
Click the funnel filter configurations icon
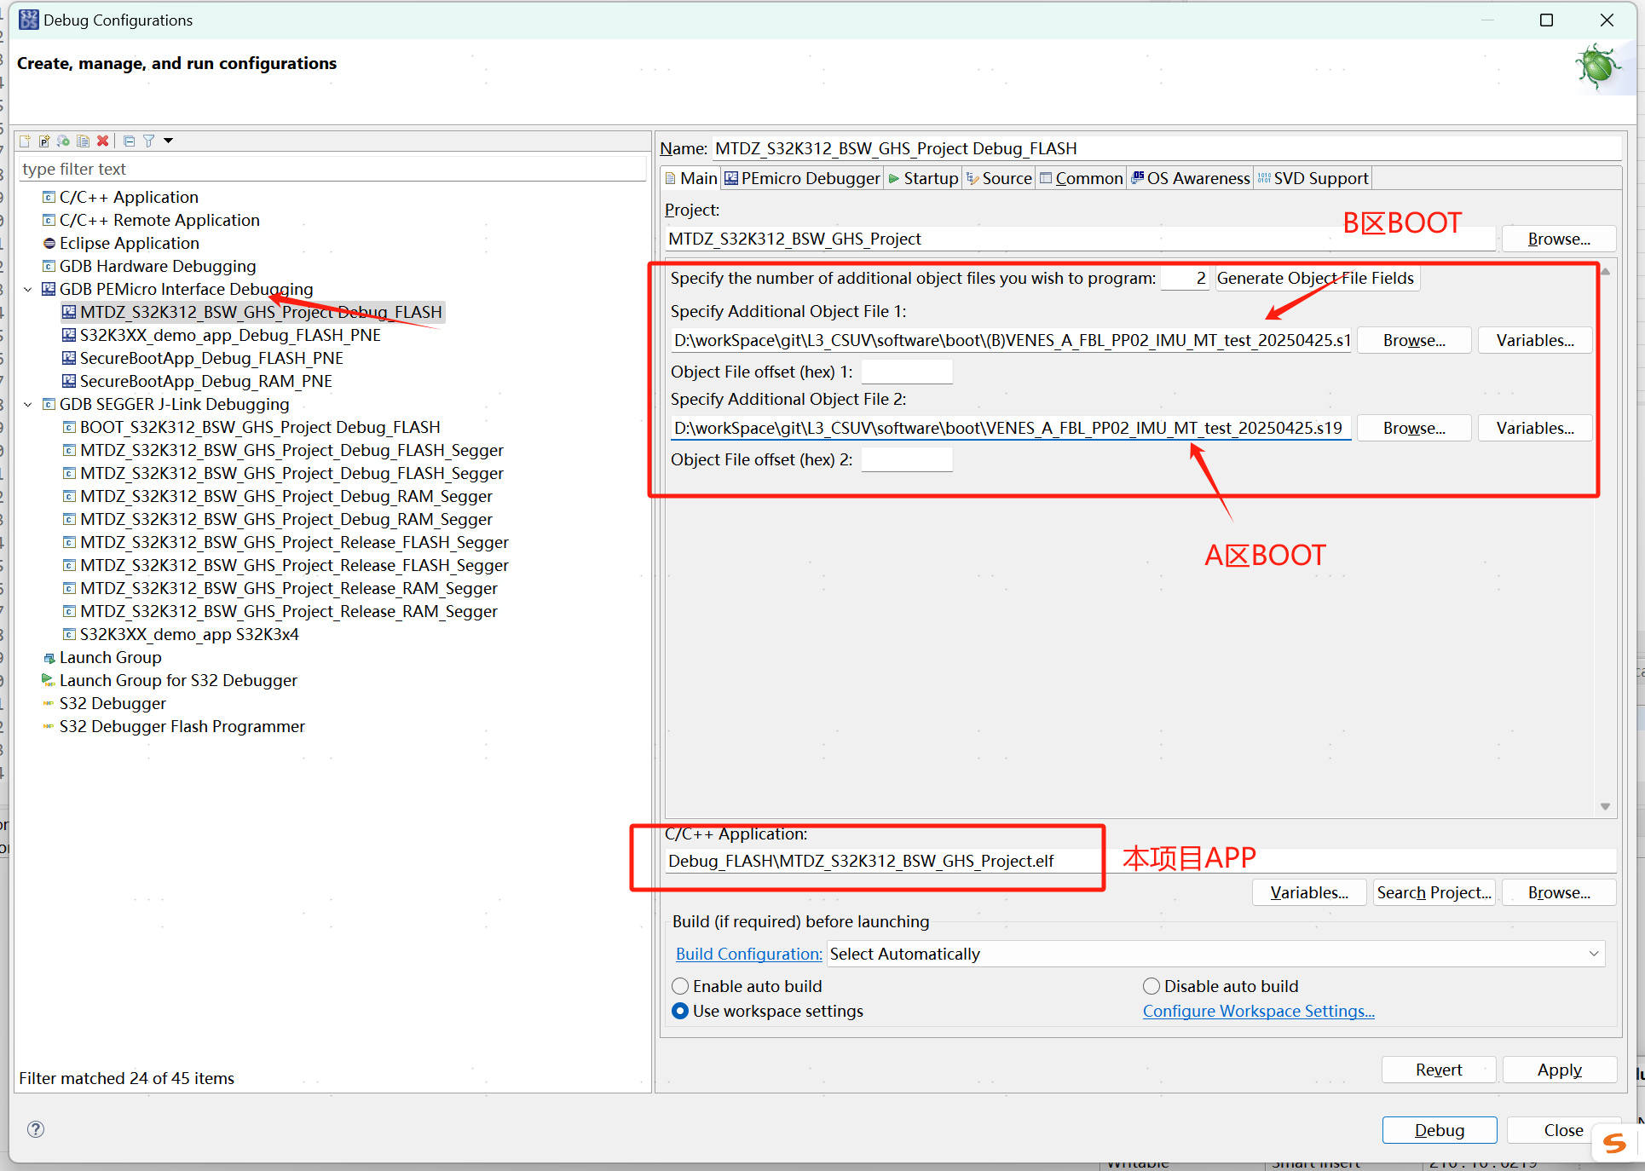(149, 141)
